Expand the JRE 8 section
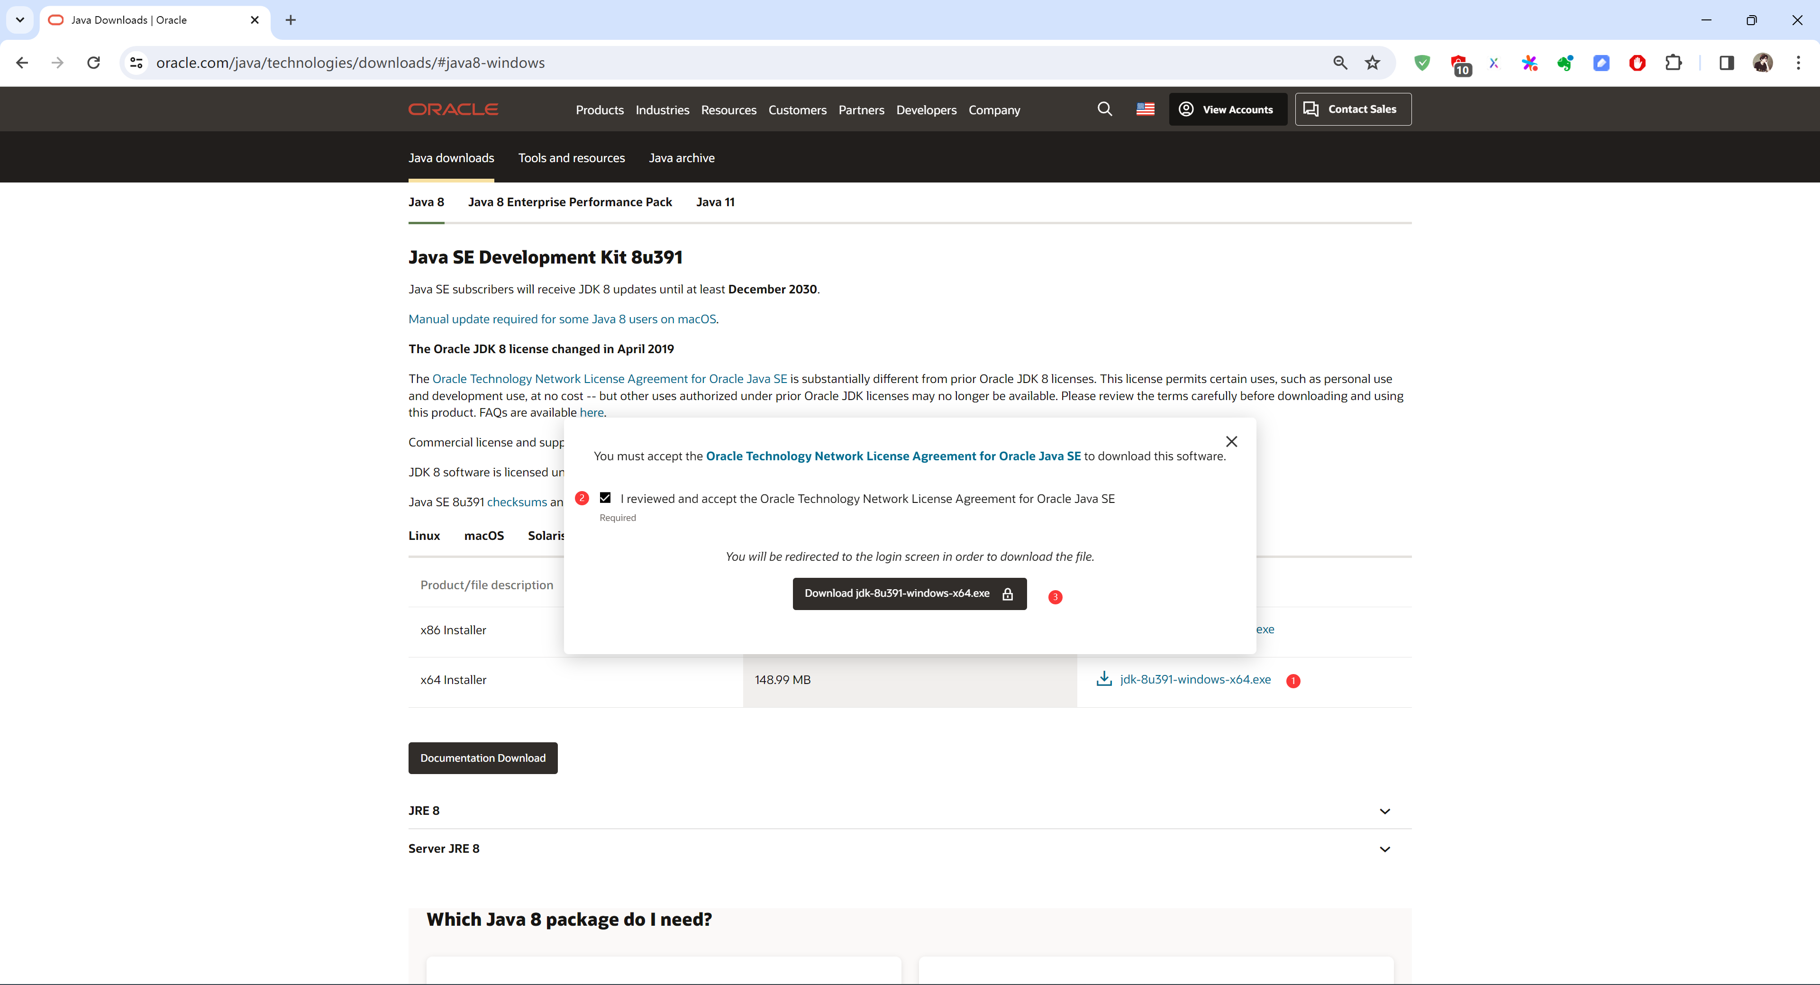 [x=910, y=811]
